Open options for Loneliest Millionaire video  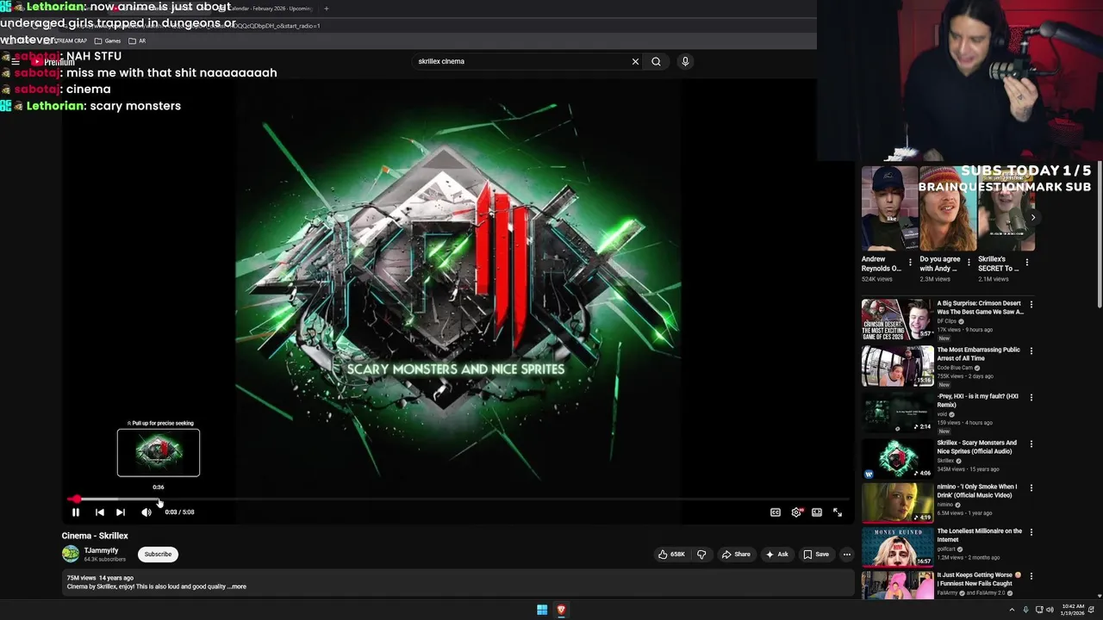pos(1031,532)
